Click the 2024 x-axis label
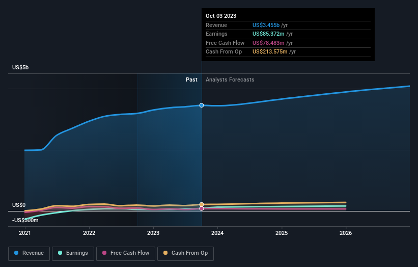Viewport: 418px width, 267px height. (x=217, y=233)
